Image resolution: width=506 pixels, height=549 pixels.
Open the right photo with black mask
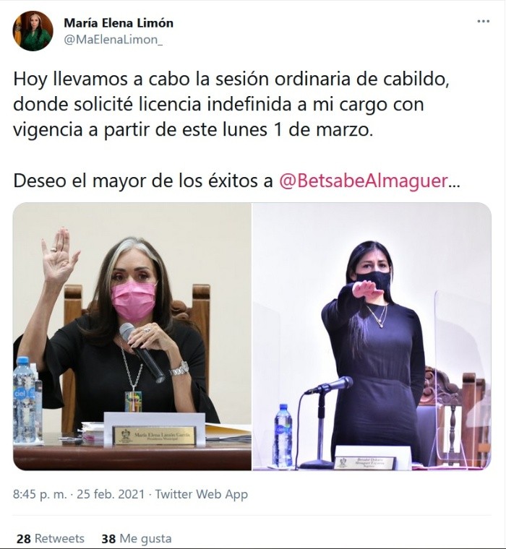(x=372, y=336)
